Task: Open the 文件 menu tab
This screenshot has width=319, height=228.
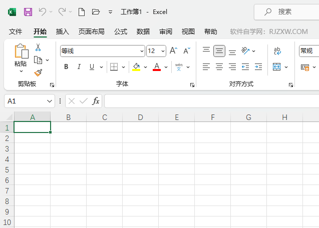Action: (x=16, y=31)
